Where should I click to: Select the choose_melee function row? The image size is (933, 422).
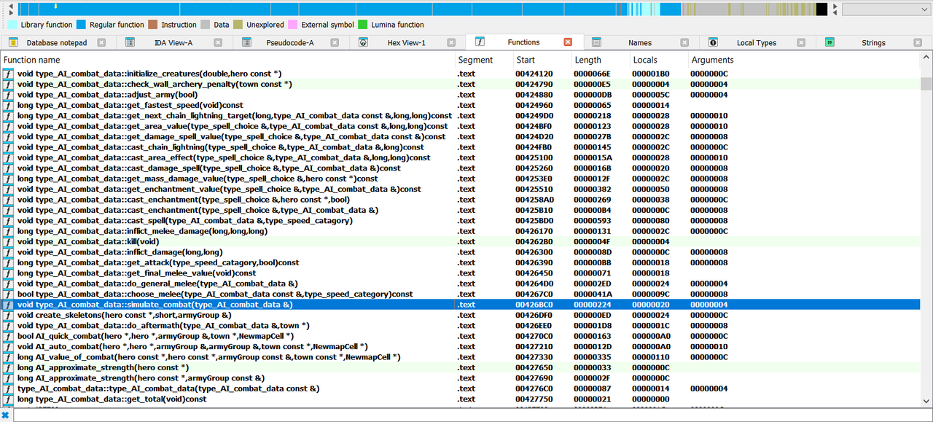coord(460,294)
